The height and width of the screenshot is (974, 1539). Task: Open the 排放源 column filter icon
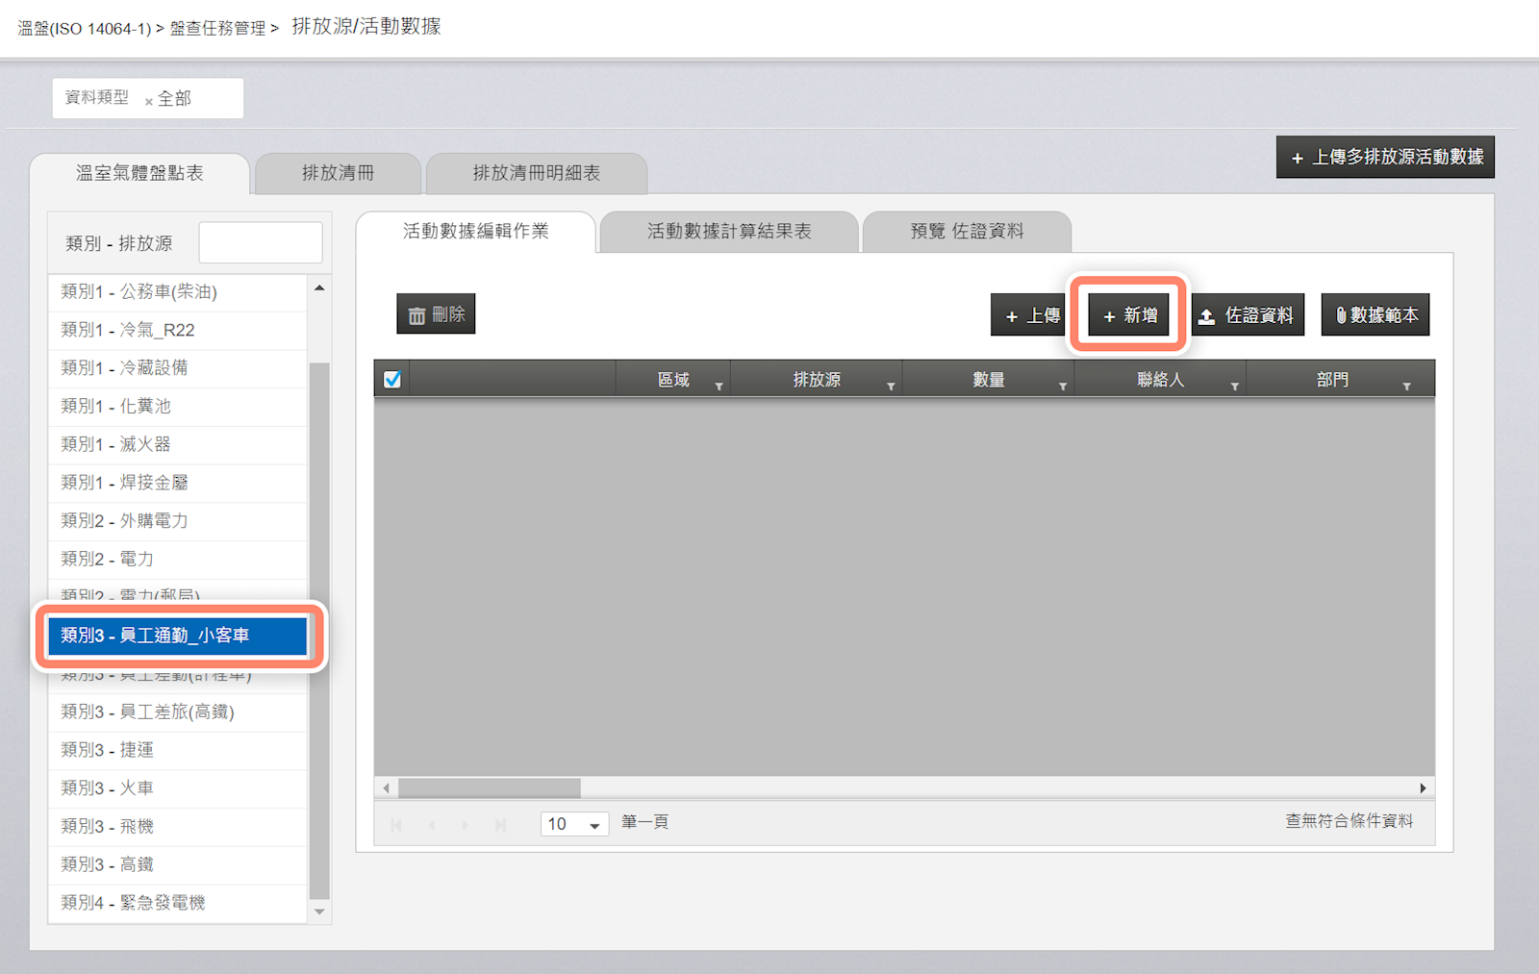(x=891, y=387)
